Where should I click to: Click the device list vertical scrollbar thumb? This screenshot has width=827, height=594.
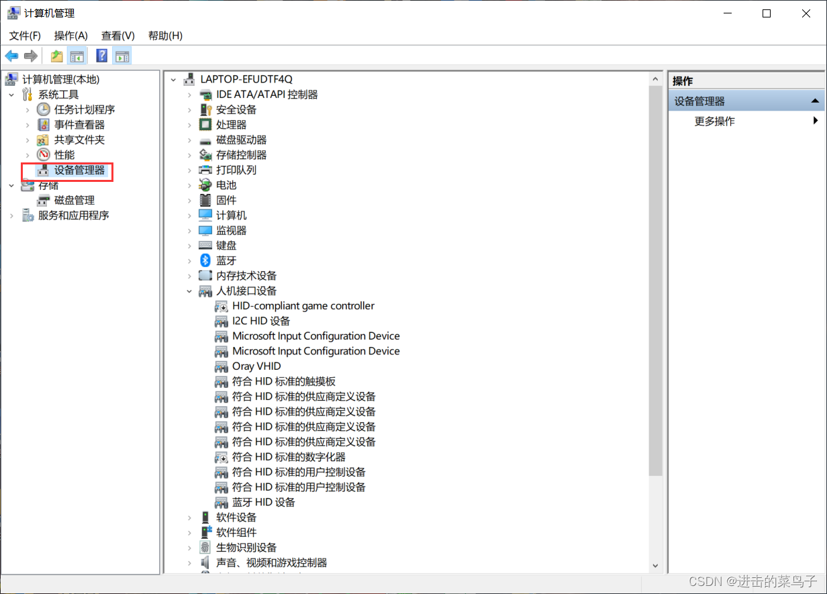click(656, 281)
